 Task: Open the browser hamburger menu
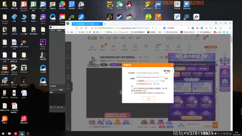[230, 28]
